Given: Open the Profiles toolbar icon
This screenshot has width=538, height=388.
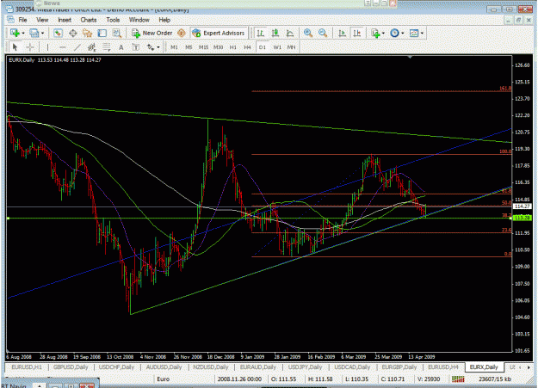Looking at the screenshot, I should coord(34,33).
